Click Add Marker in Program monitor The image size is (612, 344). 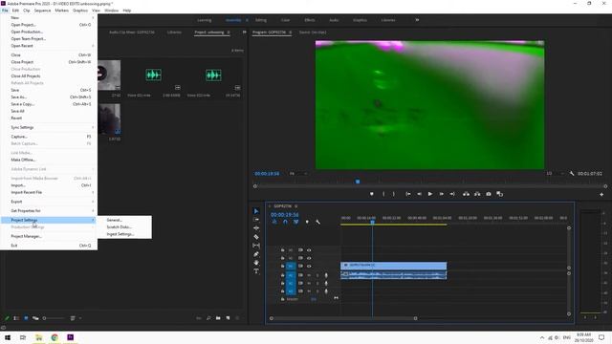tap(372, 194)
